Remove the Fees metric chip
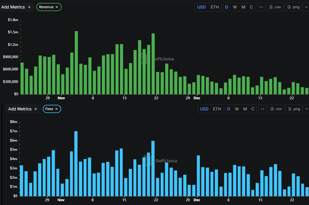Screen dimensions: 309x205 tap(56, 109)
